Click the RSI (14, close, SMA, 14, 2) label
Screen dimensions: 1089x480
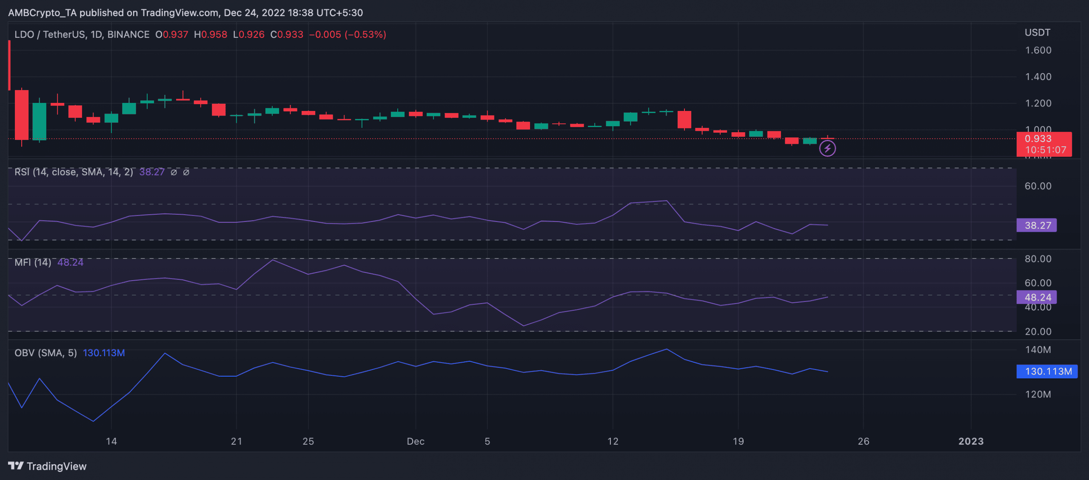[74, 172]
